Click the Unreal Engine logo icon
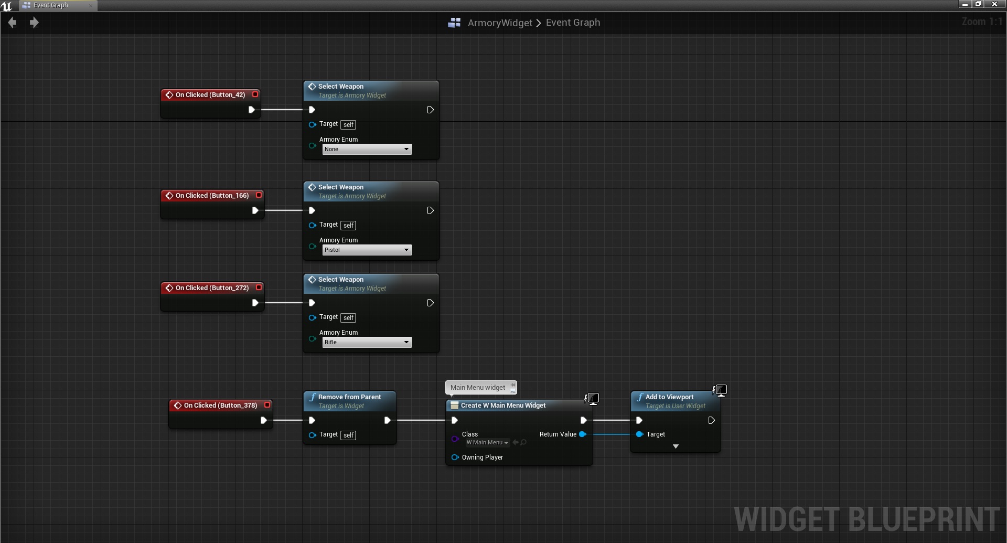This screenshot has height=543, width=1007. point(6,6)
